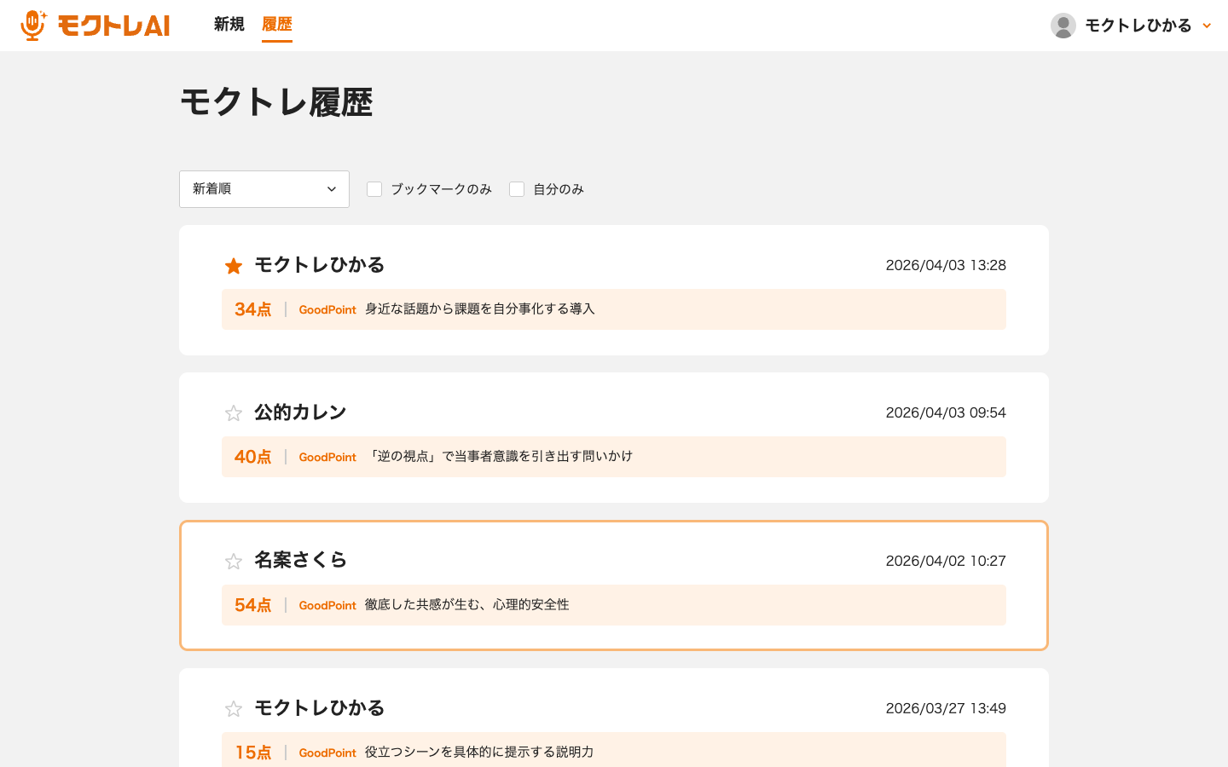Image resolution: width=1228 pixels, height=767 pixels.
Task: Expand the sort order selector
Action: point(264,188)
